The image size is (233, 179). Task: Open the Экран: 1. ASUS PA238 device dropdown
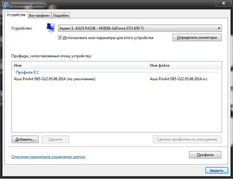tap(139, 28)
